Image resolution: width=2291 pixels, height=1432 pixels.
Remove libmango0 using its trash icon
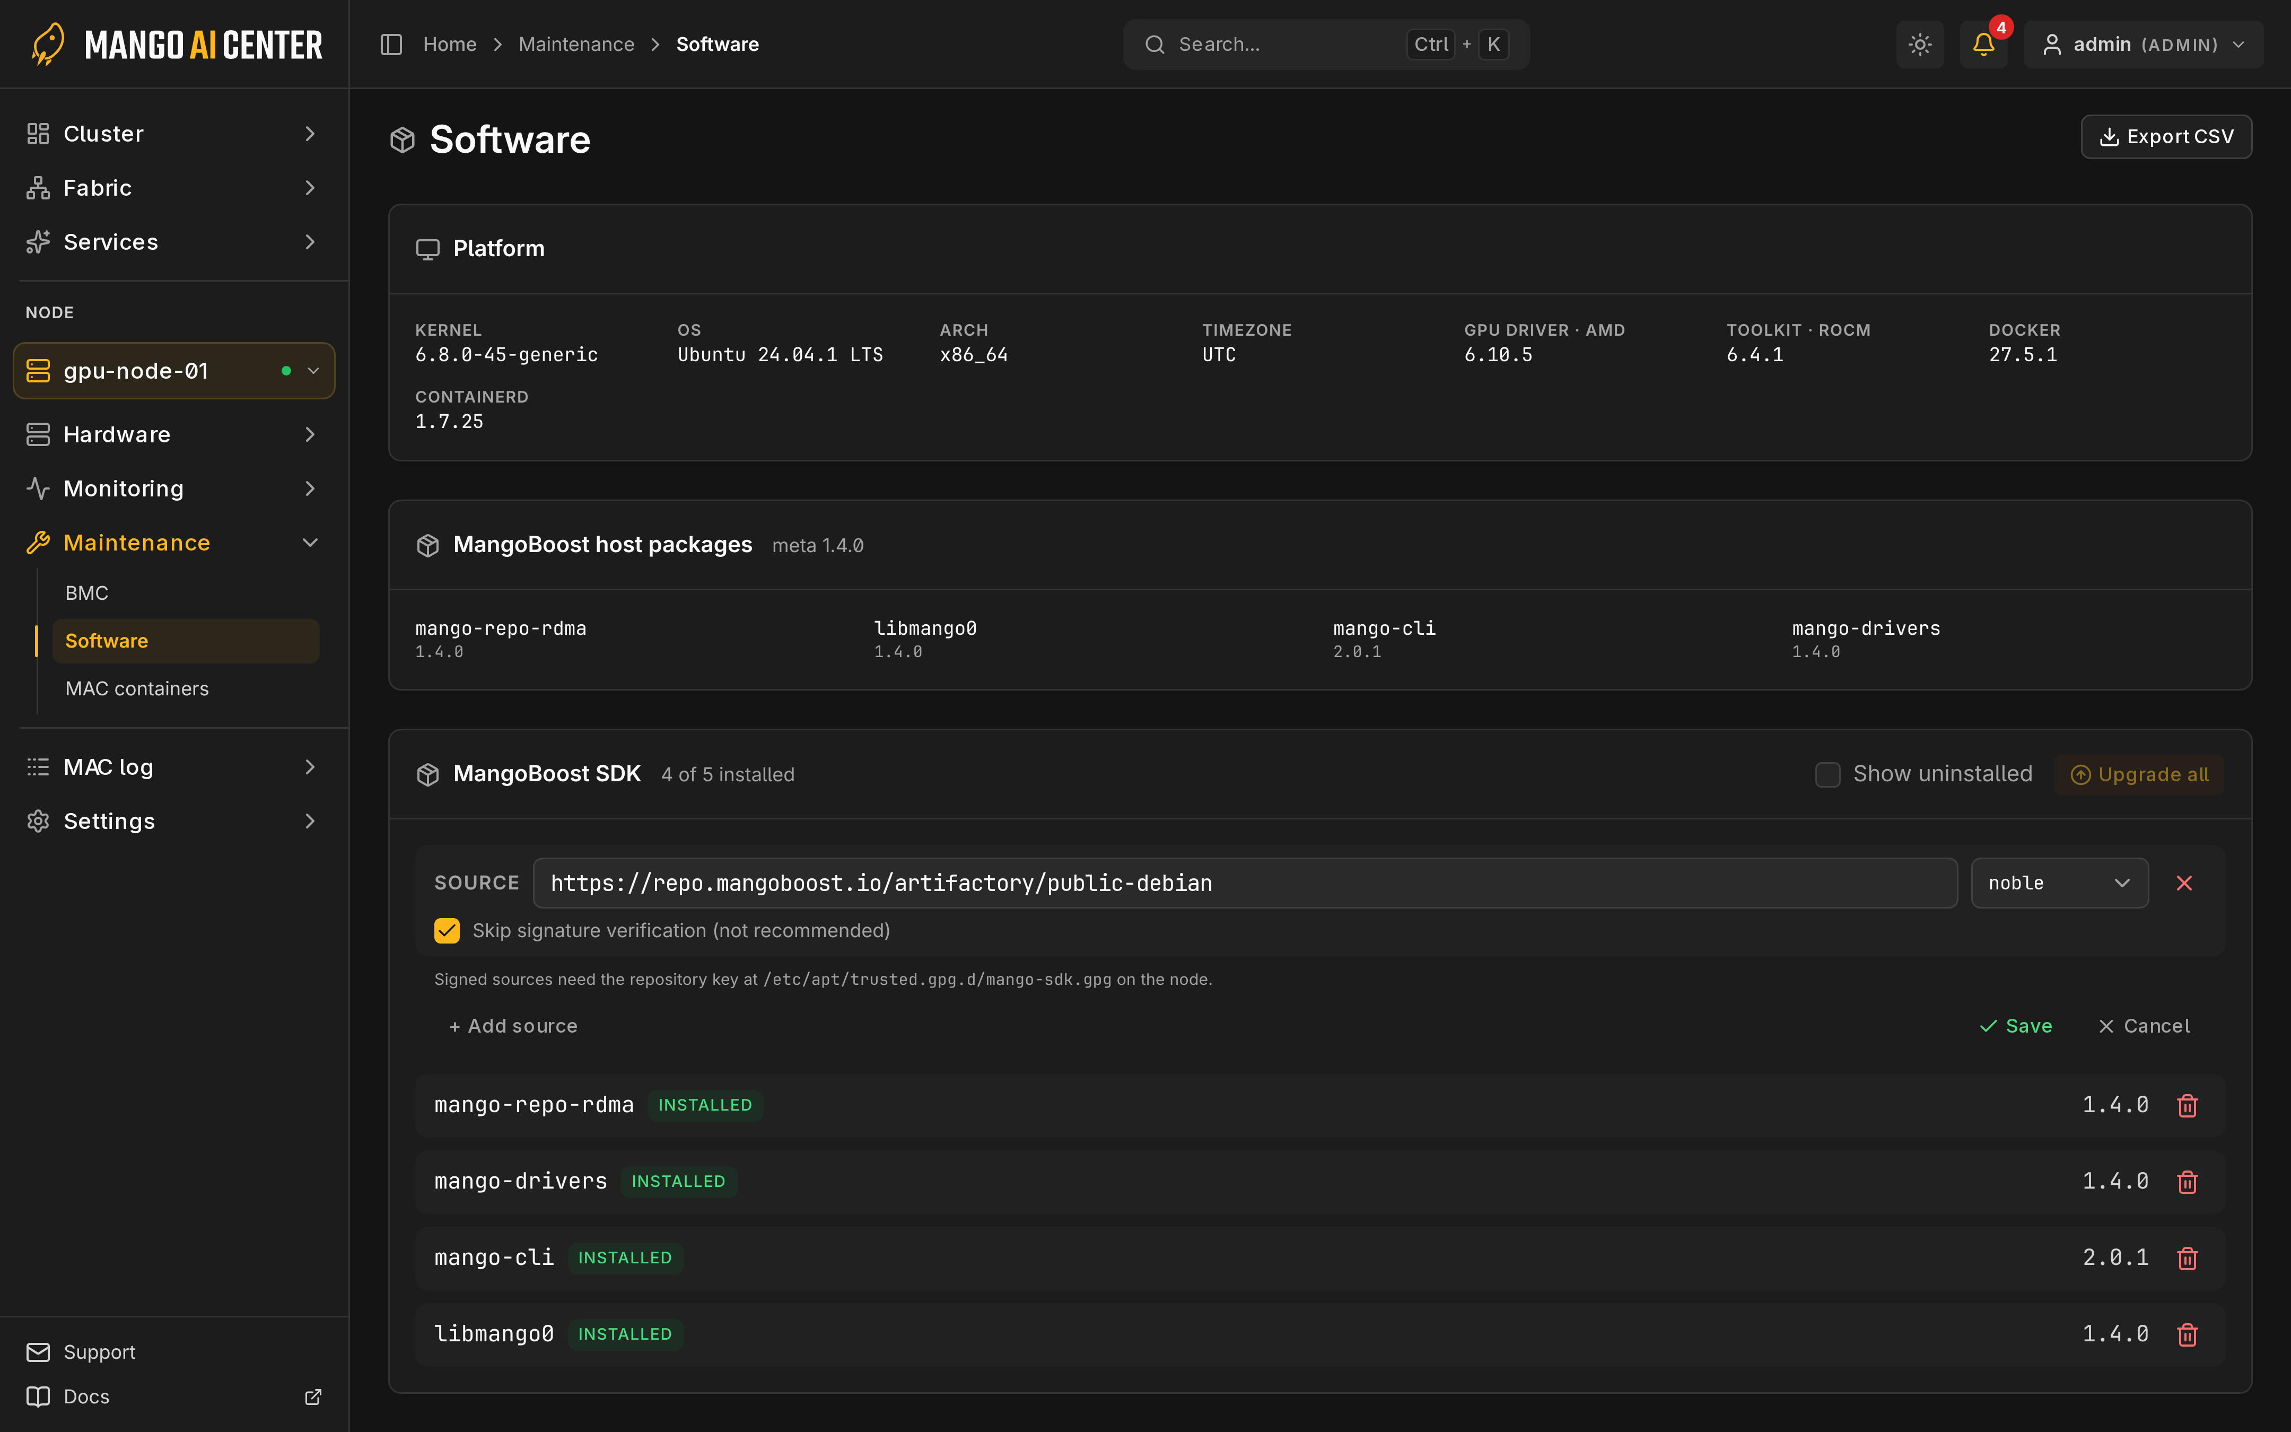point(2187,1334)
